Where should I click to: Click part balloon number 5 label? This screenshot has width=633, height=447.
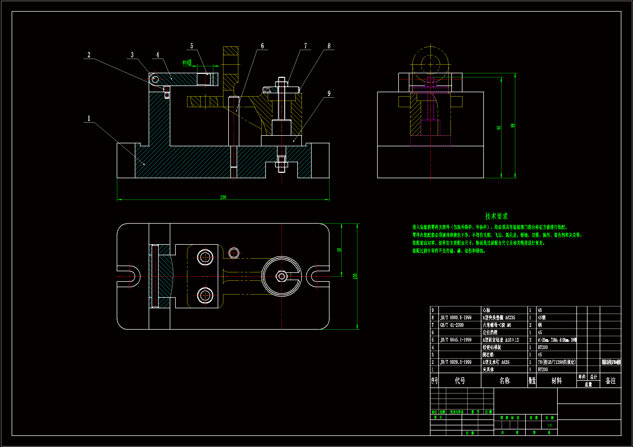point(192,46)
